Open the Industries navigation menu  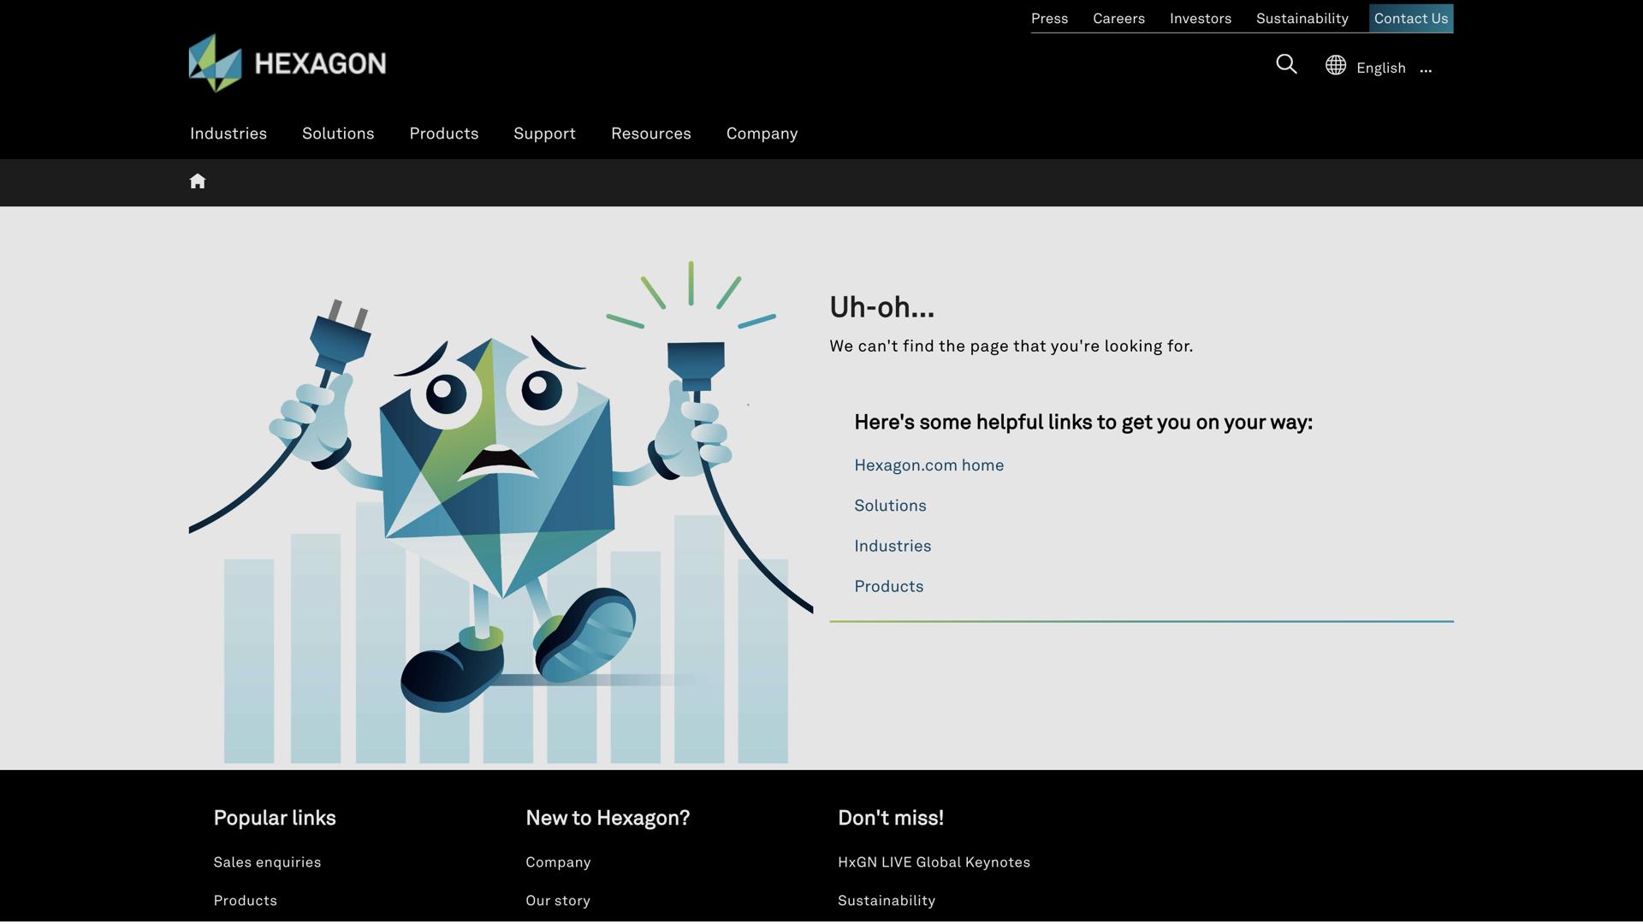(228, 133)
